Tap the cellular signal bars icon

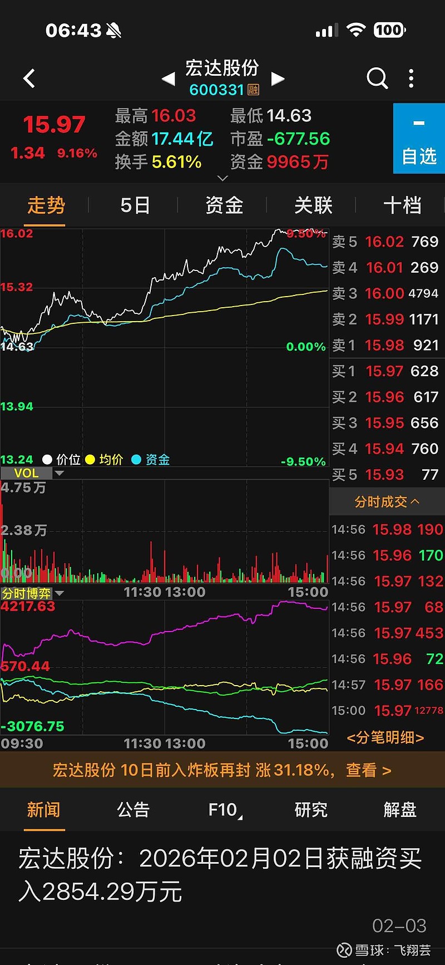tap(326, 31)
